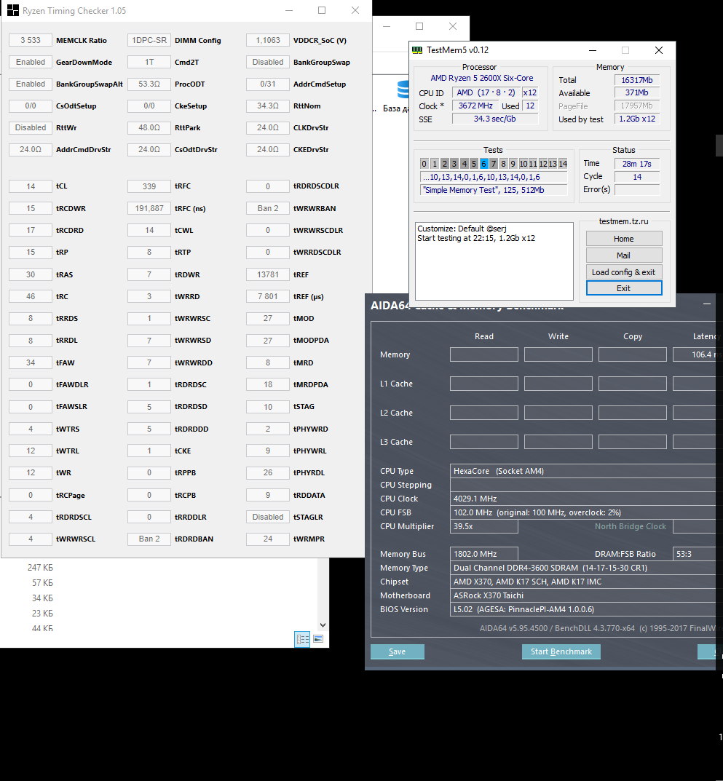The width and height of the screenshot is (723, 781).
Task: Click the scroll down arrow of file list
Action: 323,625
